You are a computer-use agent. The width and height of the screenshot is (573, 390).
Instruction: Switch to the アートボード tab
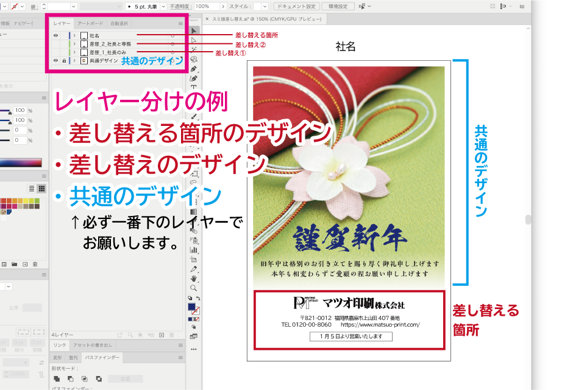(90, 23)
